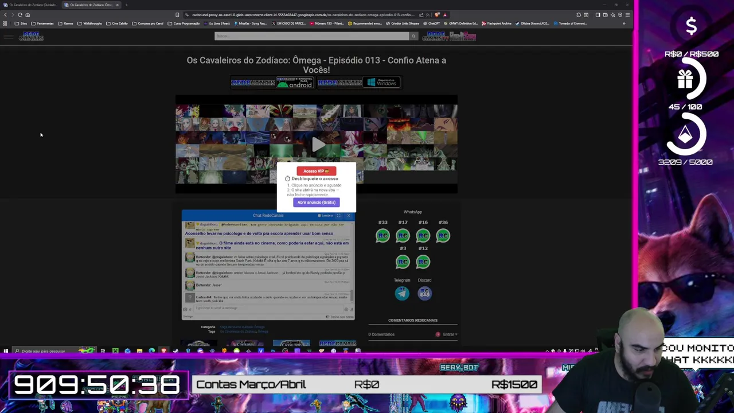Open File Explorer in the taskbar
734x413 pixels.
(x=139, y=350)
